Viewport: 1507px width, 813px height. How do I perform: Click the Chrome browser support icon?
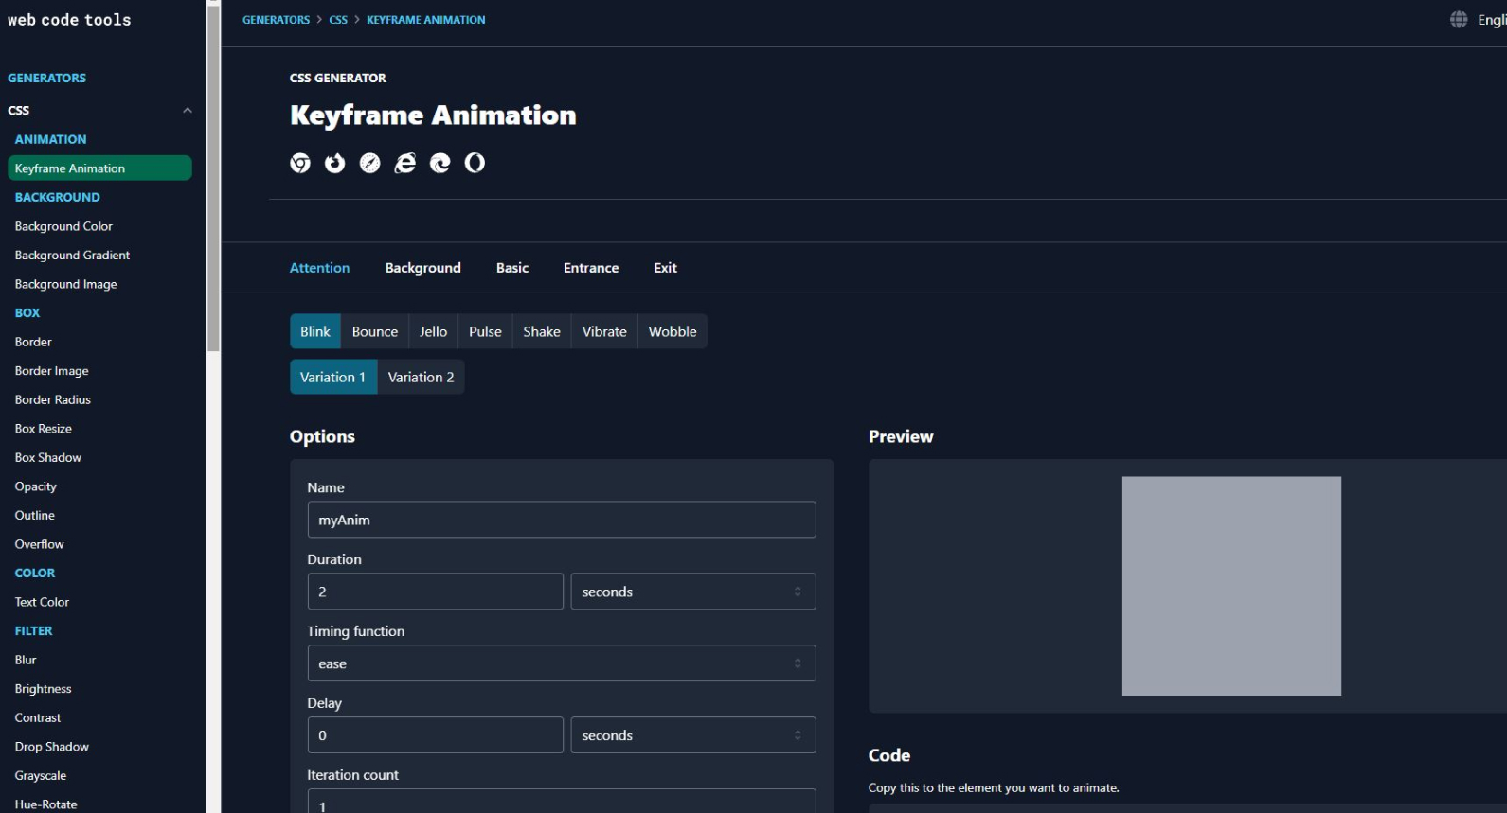[x=300, y=163]
